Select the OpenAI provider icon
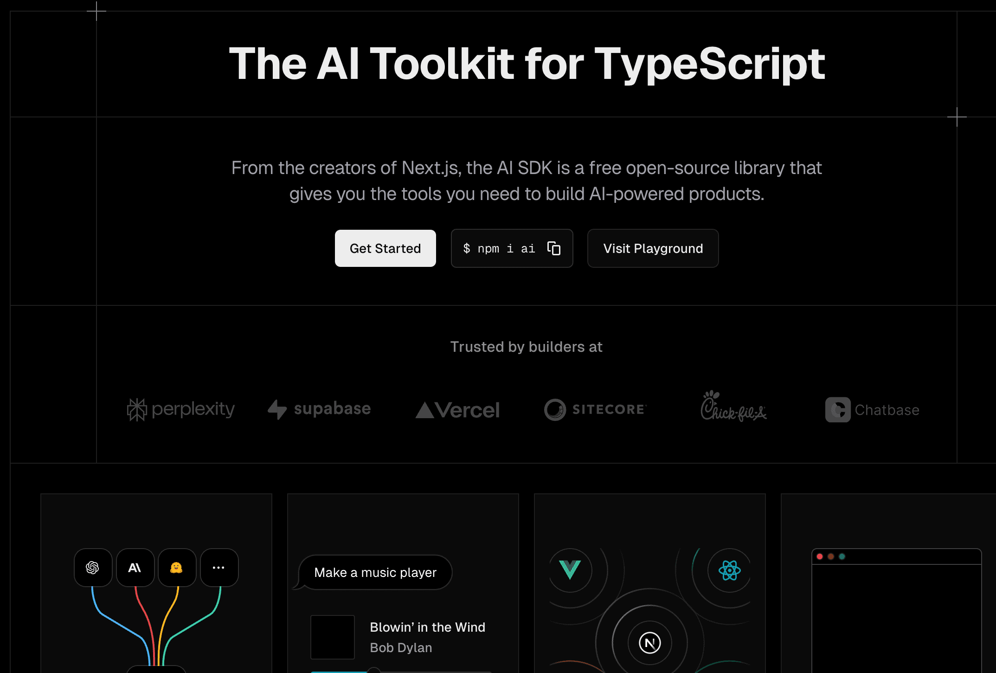996x673 pixels. (93, 568)
